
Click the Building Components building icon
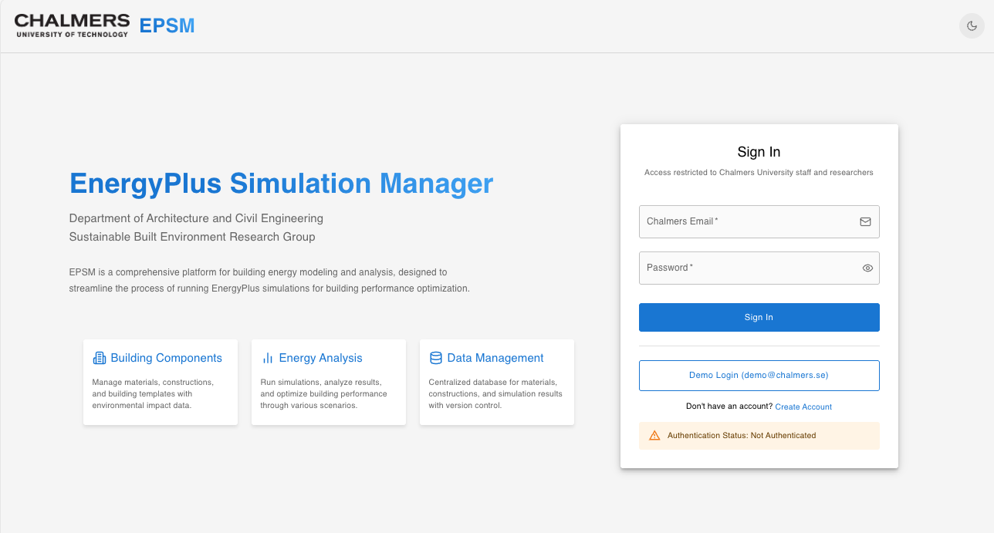[x=99, y=357]
